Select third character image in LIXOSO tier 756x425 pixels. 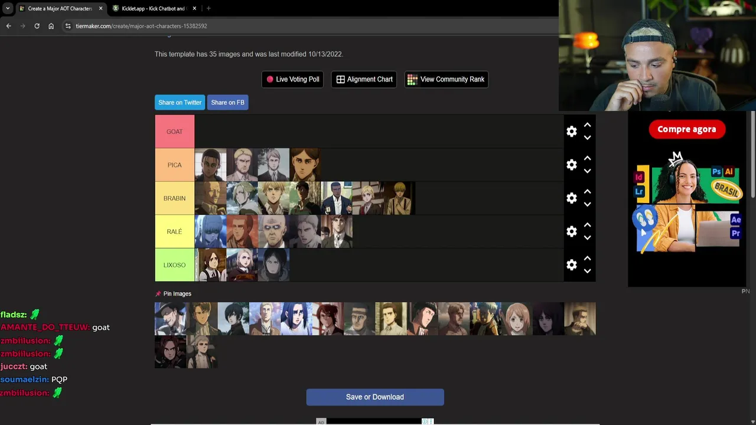[273, 265]
